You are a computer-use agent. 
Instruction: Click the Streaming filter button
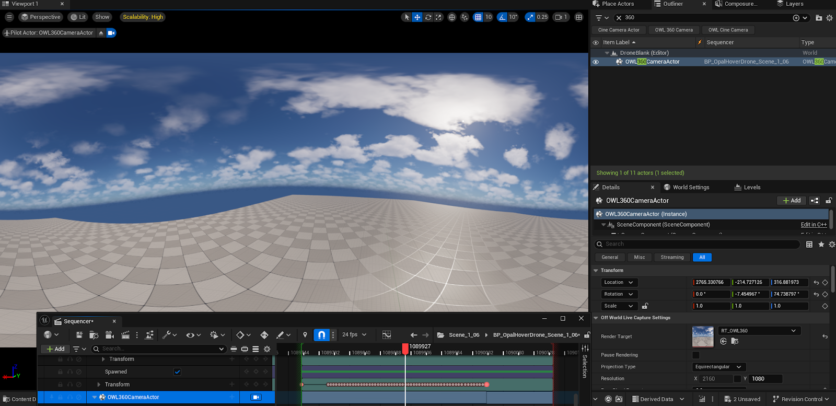pos(672,257)
